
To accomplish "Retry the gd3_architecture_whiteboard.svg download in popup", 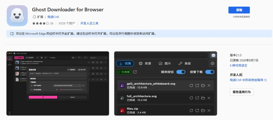I will [x=191, y=85].
